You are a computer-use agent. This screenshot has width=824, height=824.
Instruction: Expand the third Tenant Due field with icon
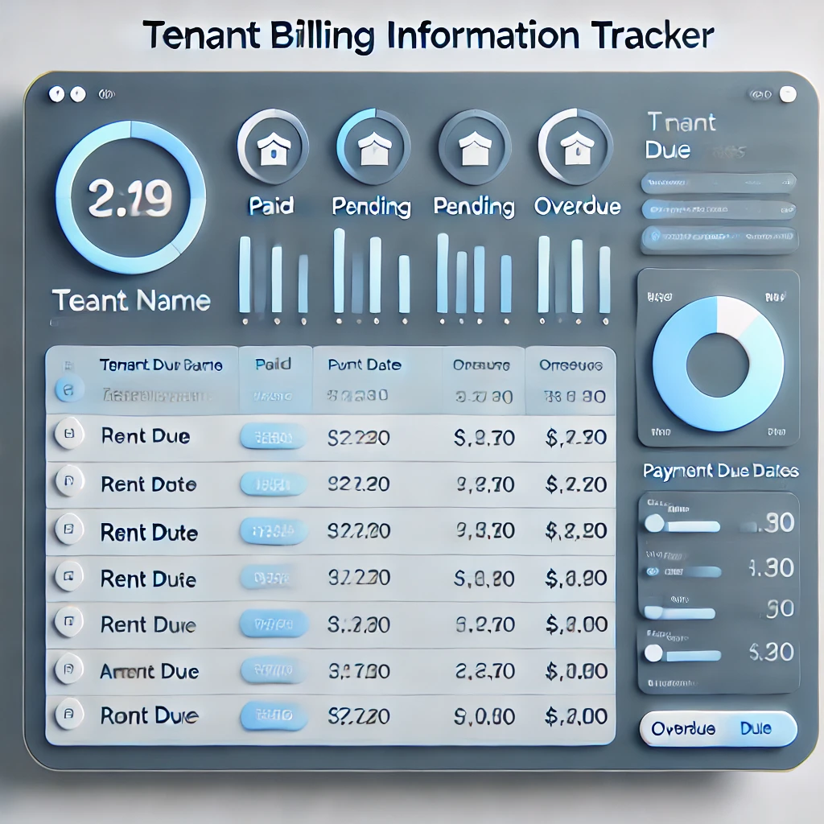click(719, 237)
